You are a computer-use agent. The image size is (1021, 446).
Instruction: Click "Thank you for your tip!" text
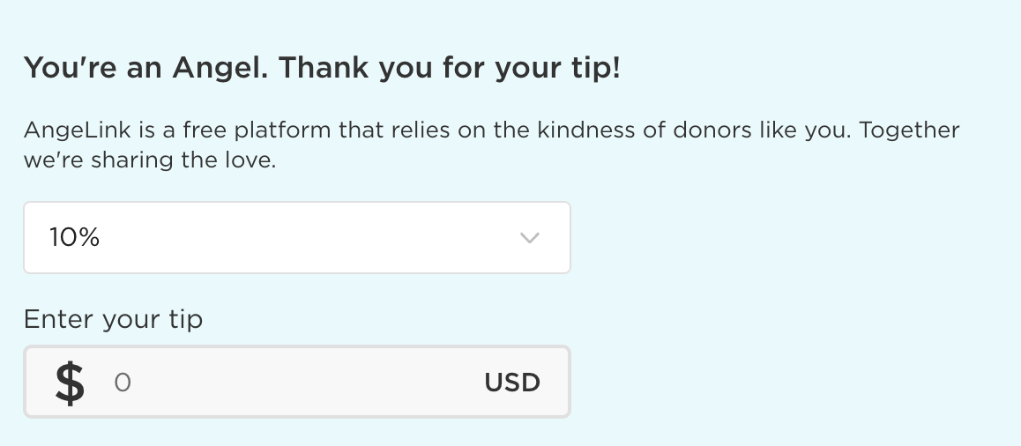tap(450, 68)
